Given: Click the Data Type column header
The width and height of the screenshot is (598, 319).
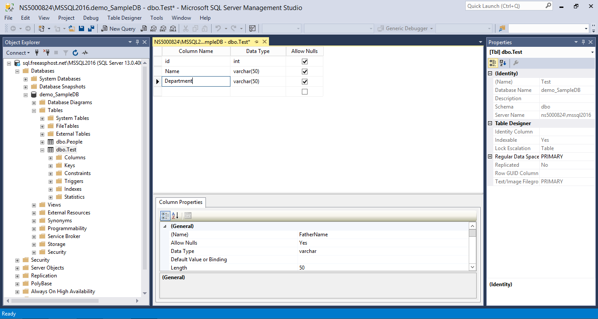Looking at the screenshot, I should pyautogui.click(x=258, y=51).
